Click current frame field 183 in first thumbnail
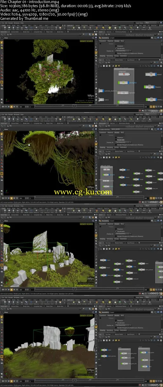The height and width of the screenshot is (387, 163). 21,107
